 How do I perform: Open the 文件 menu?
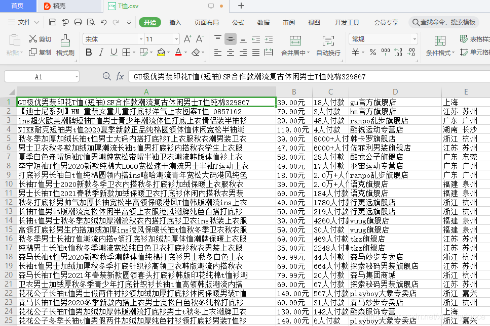pyautogui.click(x=23, y=22)
